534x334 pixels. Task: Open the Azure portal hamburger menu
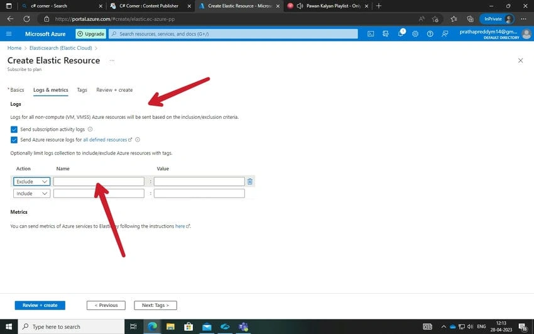coord(9,34)
